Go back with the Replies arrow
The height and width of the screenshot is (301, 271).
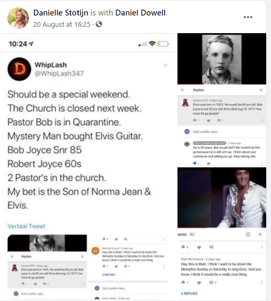pyautogui.click(x=182, y=90)
